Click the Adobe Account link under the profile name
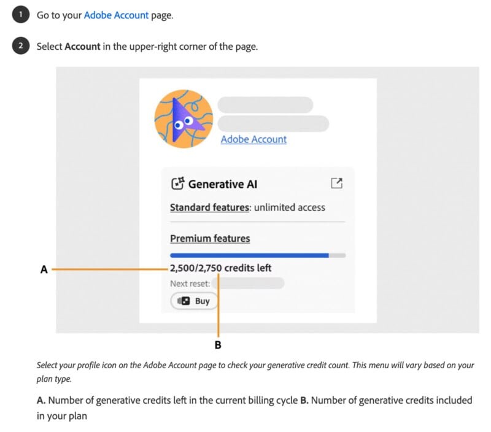 253,139
